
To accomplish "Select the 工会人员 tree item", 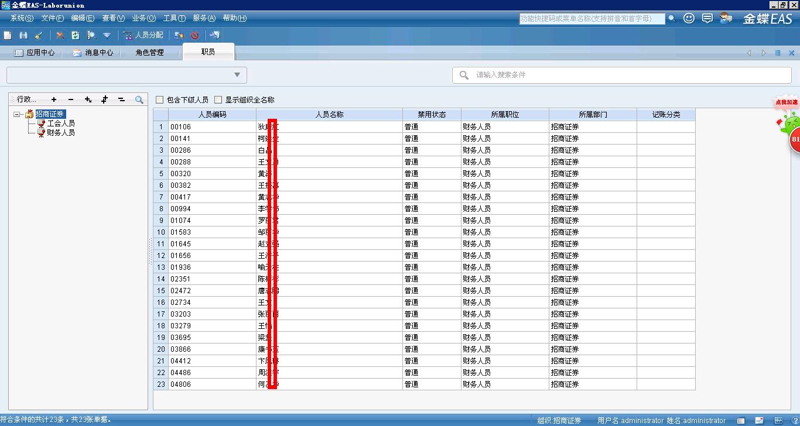I will click(x=61, y=123).
